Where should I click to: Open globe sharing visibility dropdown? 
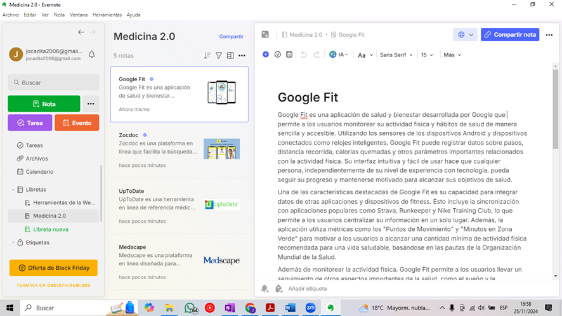click(x=465, y=35)
